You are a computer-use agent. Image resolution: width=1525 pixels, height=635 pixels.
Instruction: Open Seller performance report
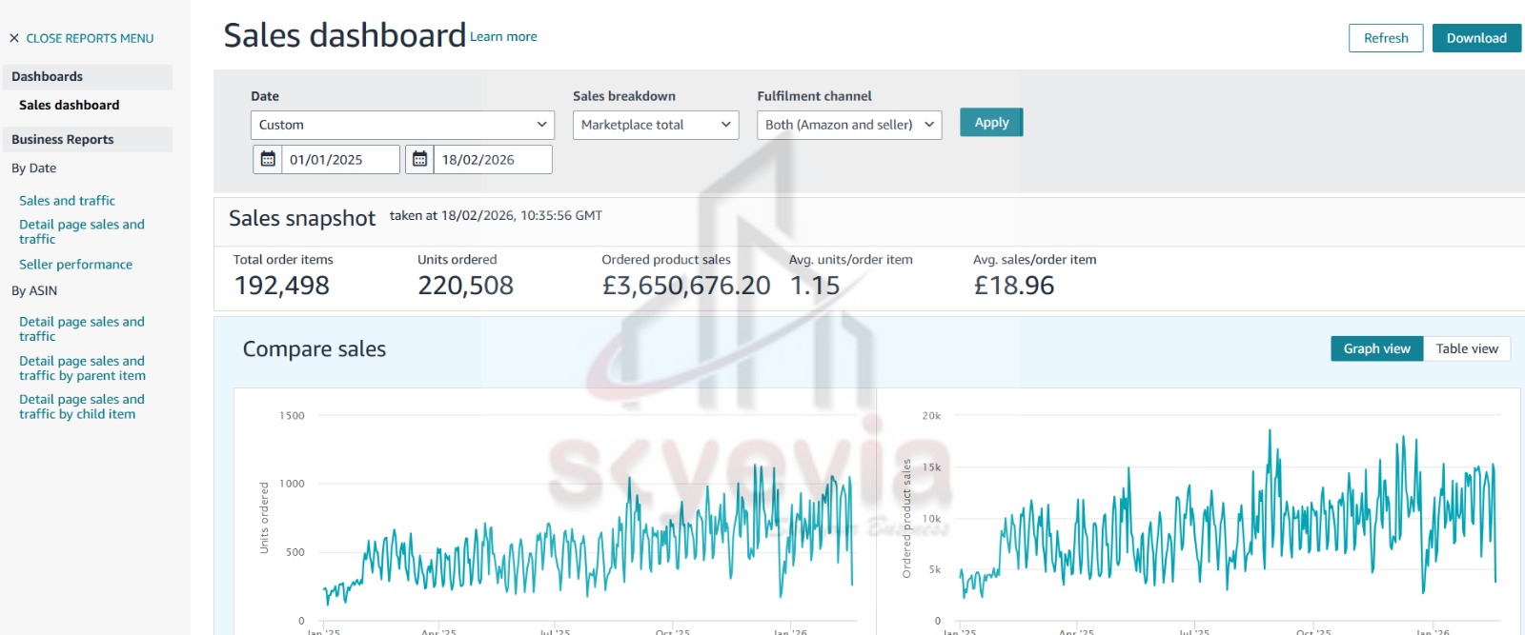[75, 265]
